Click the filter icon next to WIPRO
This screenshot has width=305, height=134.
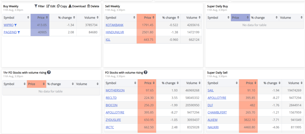pyautogui.click(x=15, y=25)
